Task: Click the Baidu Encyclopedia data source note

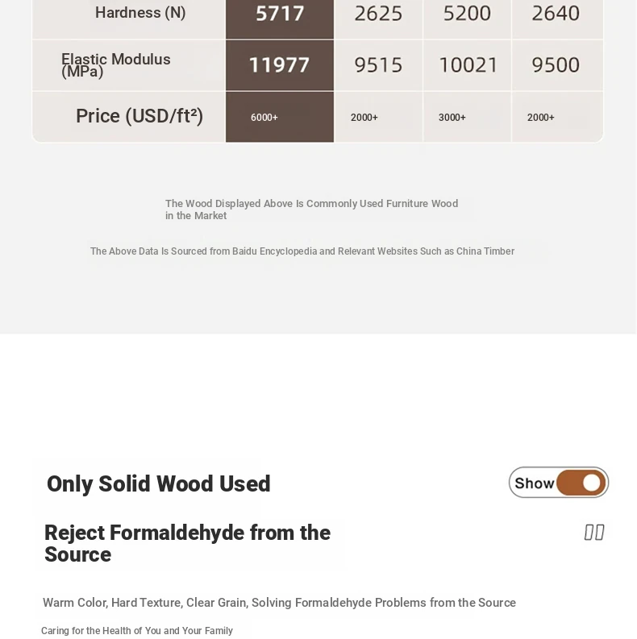Action: point(302,251)
